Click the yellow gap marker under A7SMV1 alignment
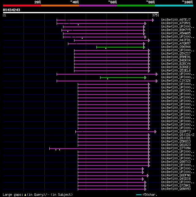This screenshot has width=196, height=197. [78, 25]
